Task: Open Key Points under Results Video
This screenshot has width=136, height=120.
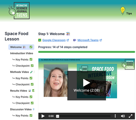Action: pos(22,97)
